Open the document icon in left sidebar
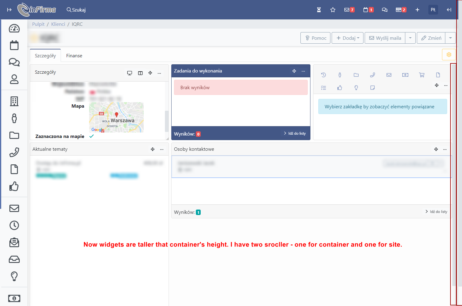Screen dimensions: 462x306 coord(14,169)
